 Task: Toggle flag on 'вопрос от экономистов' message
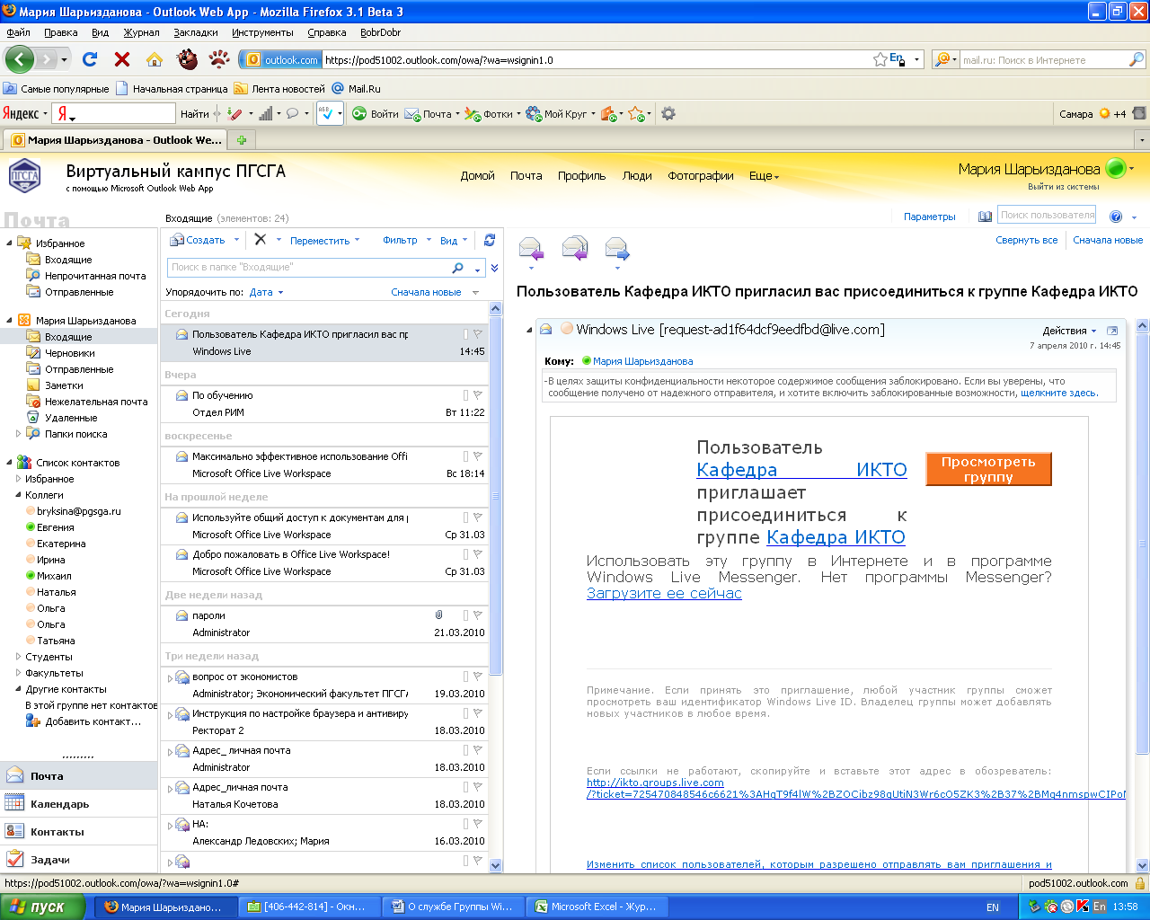click(x=478, y=677)
